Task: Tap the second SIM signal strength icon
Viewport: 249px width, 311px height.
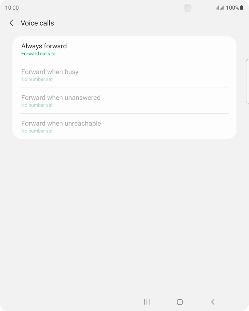Action: point(222,8)
